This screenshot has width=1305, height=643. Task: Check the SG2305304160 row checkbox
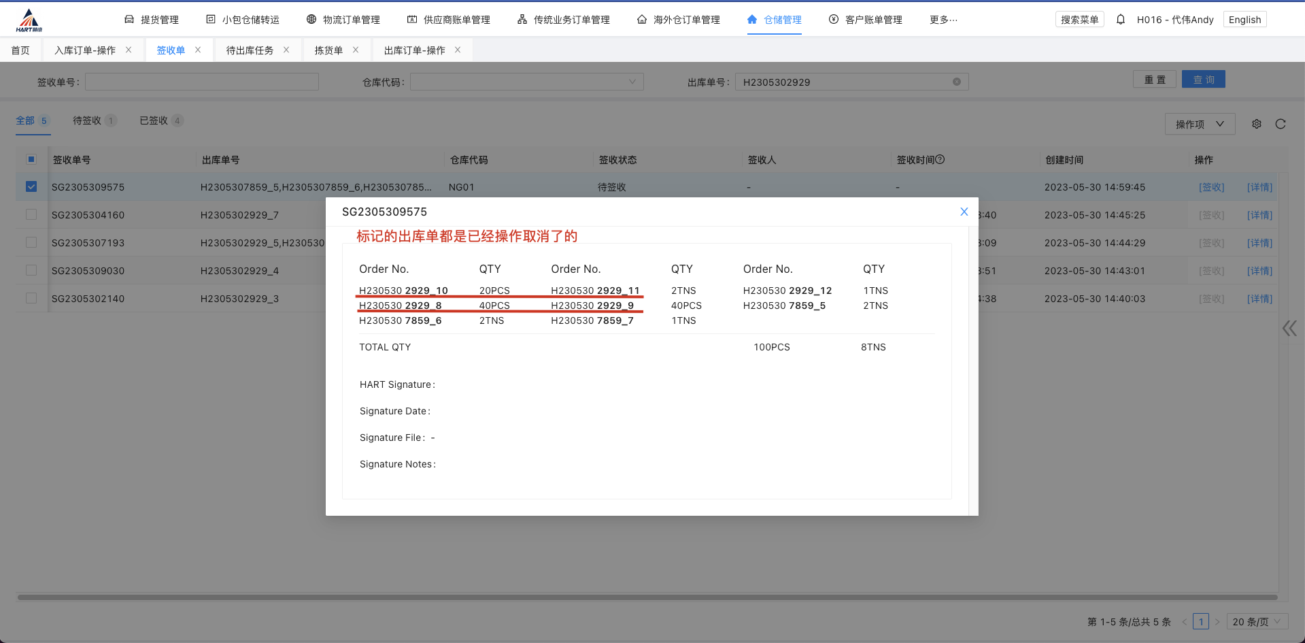[31, 214]
